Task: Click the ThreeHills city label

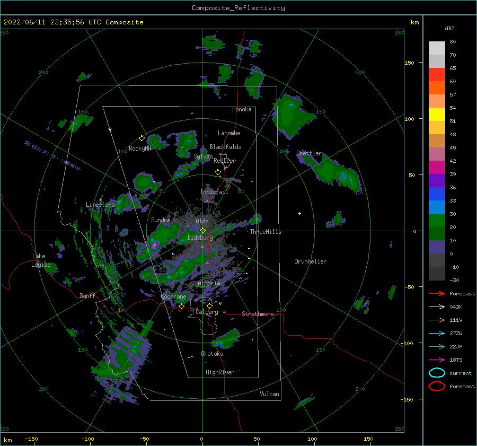Action: pos(266,232)
